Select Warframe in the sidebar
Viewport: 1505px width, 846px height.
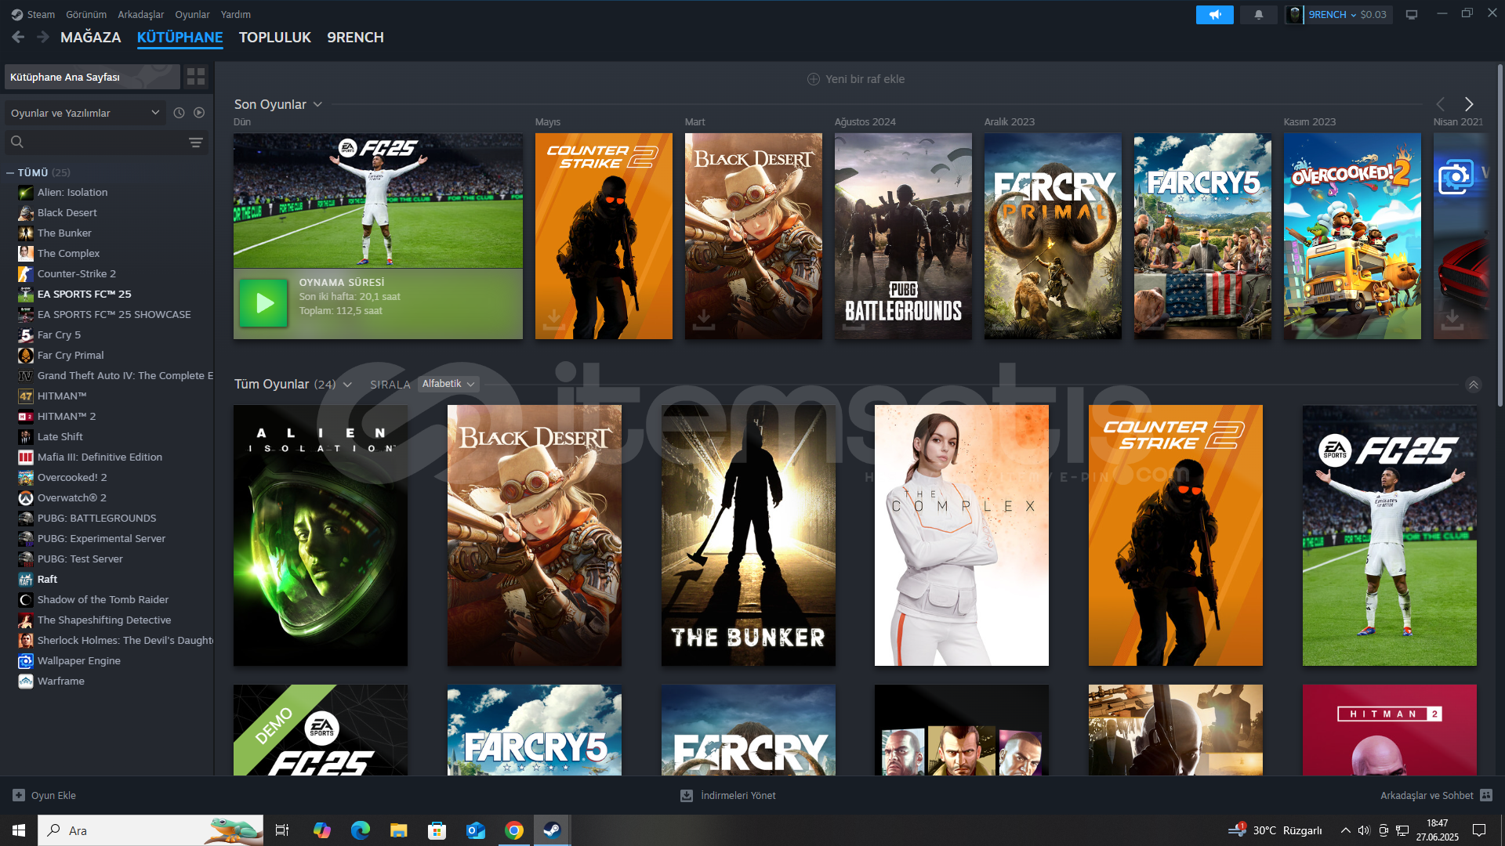[x=61, y=681]
